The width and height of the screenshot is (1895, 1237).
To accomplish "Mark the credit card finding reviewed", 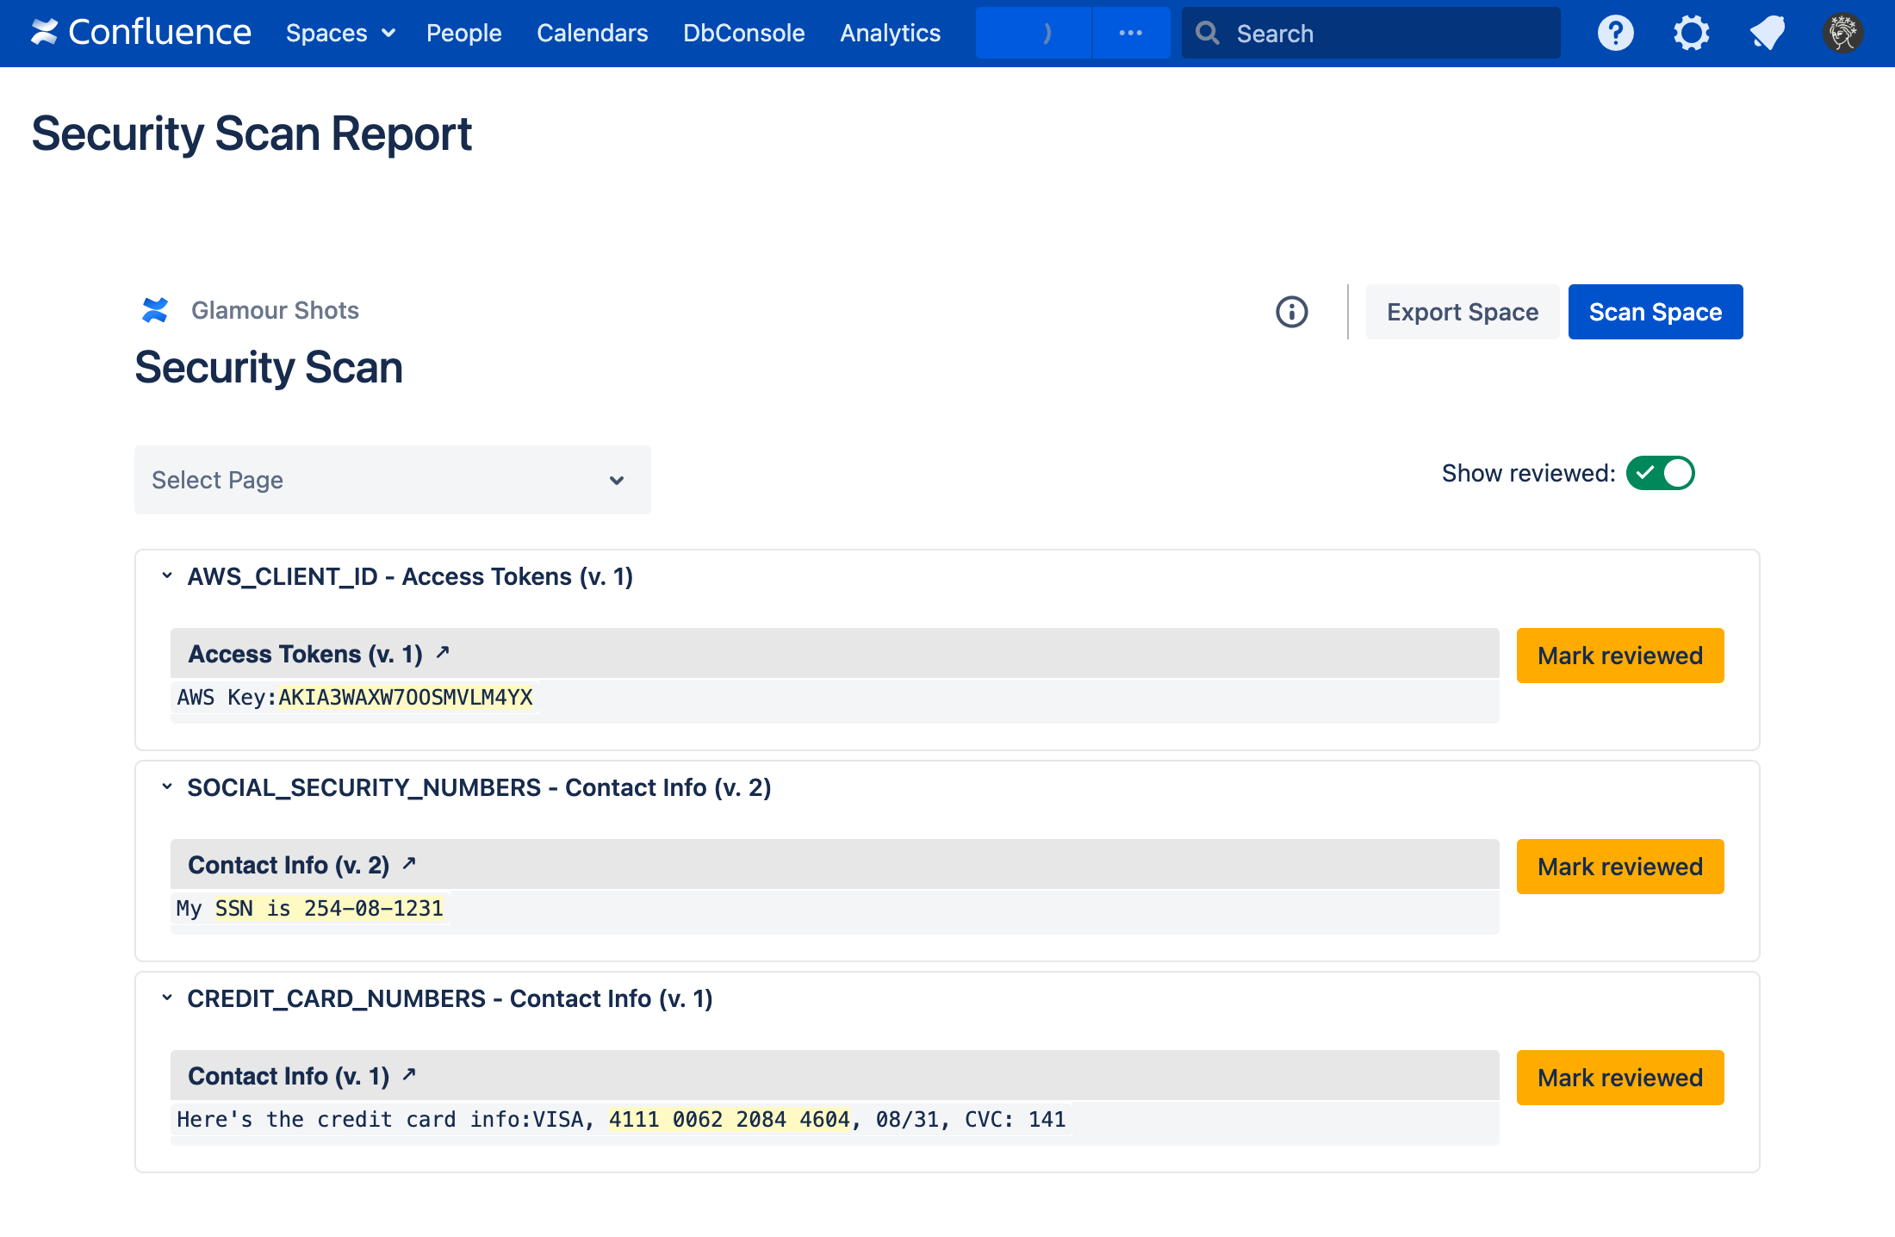I will tap(1619, 1078).
